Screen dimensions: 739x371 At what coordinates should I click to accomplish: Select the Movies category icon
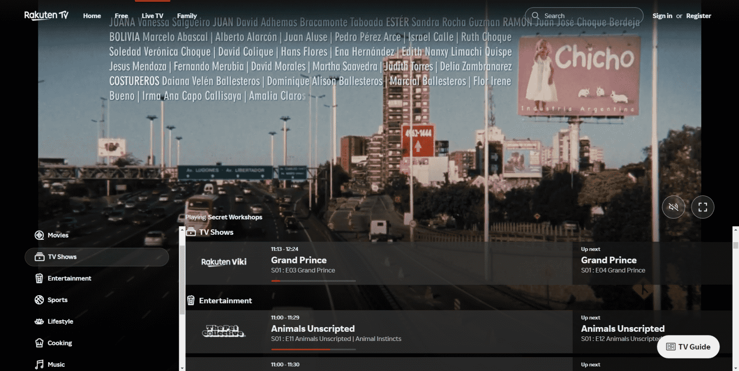[40, 235]
